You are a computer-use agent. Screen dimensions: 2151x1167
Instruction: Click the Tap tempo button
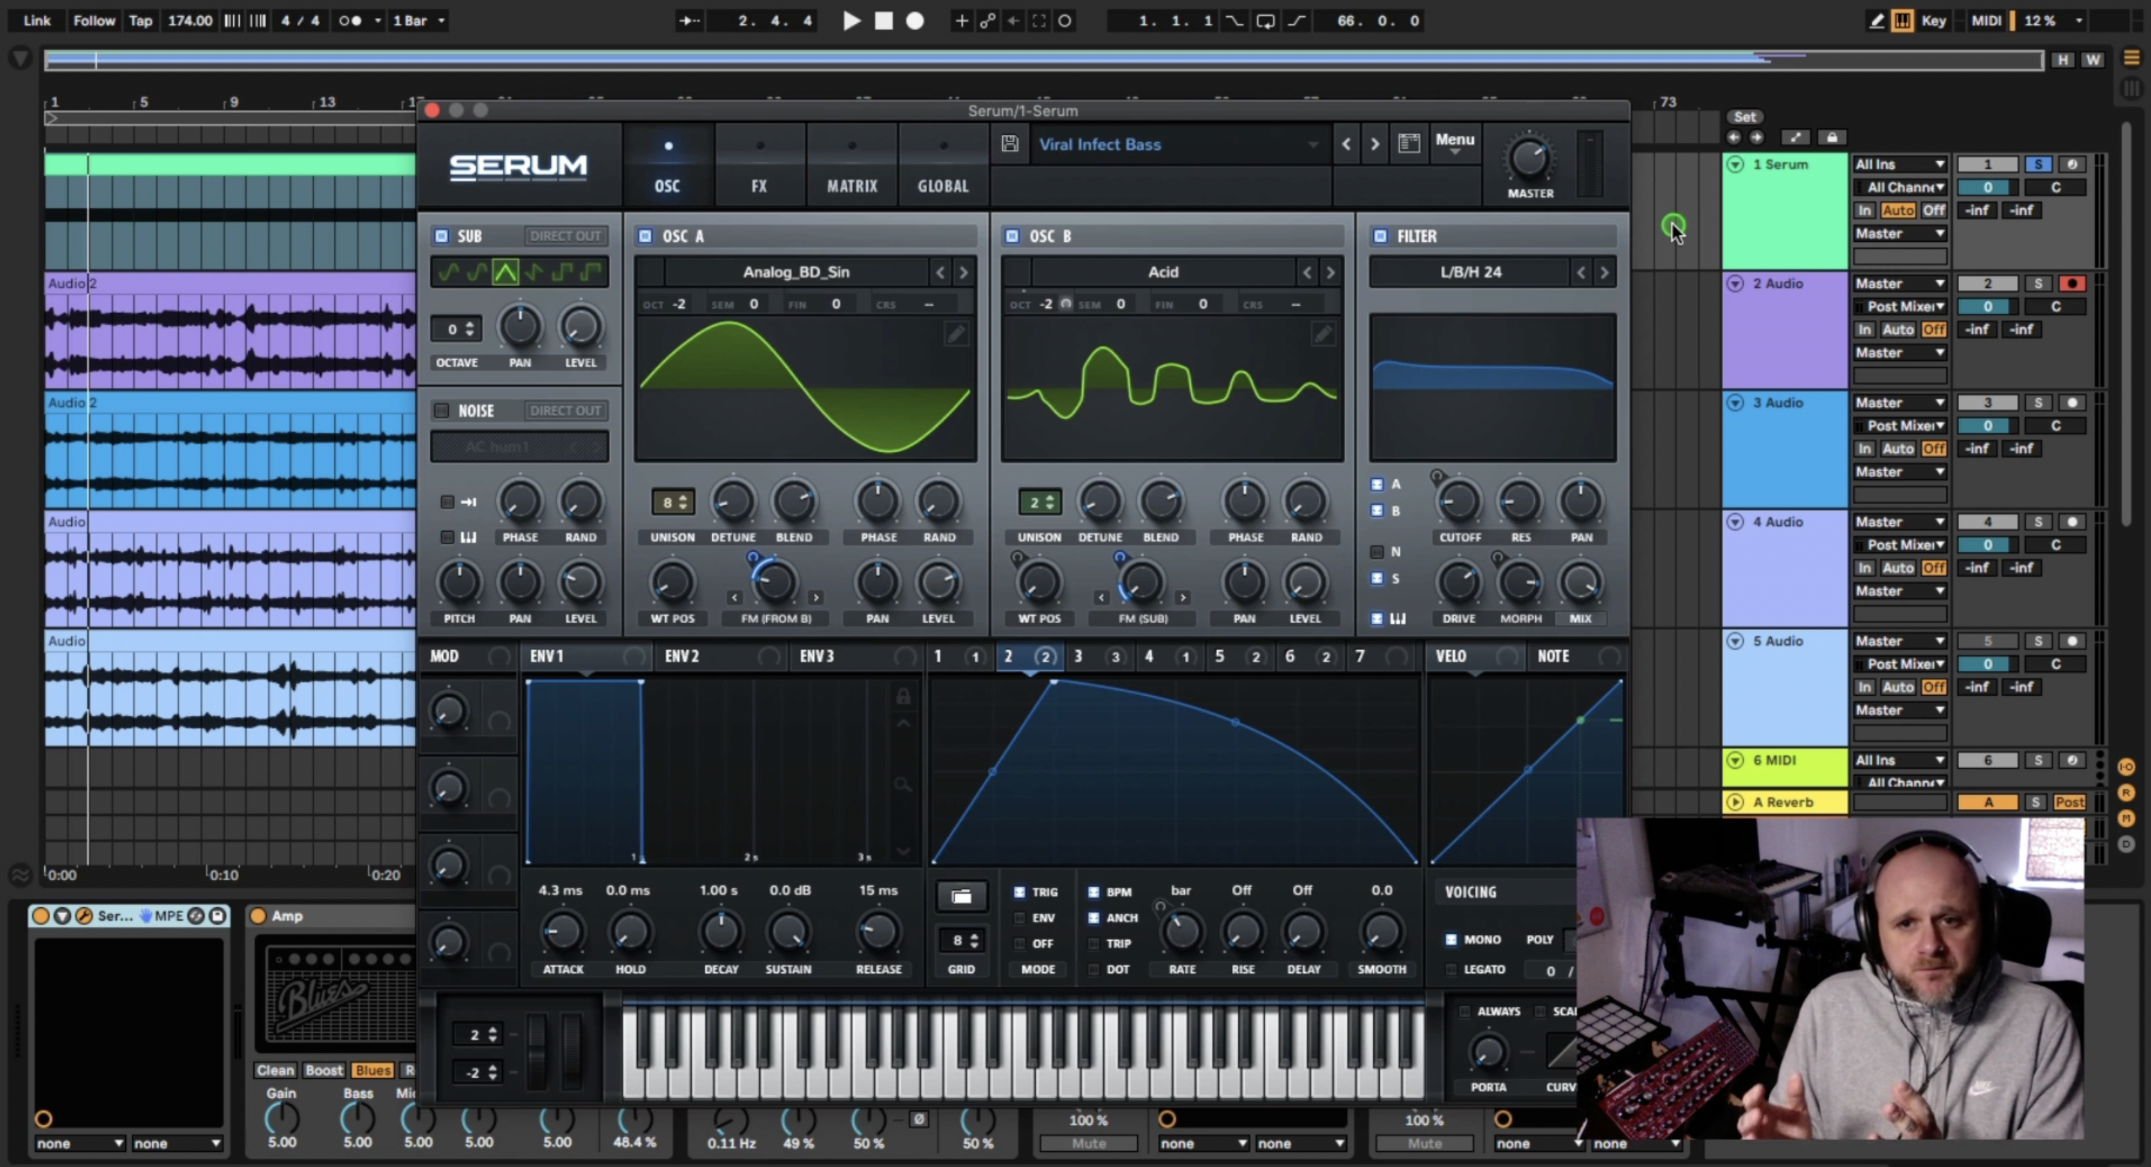pos(140,21)
